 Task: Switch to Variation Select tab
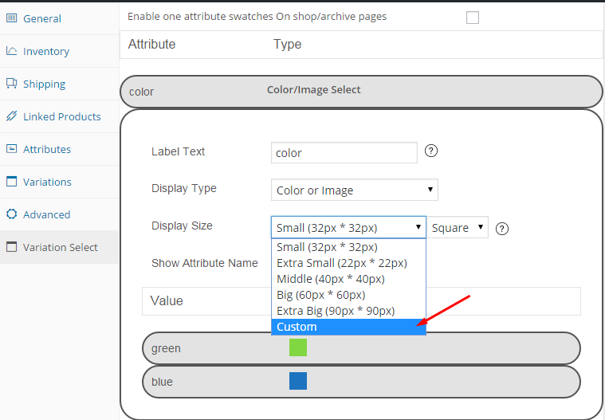pos(60,247)
